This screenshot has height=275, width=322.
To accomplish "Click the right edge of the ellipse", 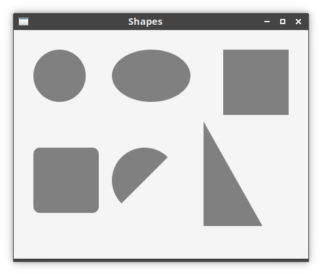I will point(190,76).
